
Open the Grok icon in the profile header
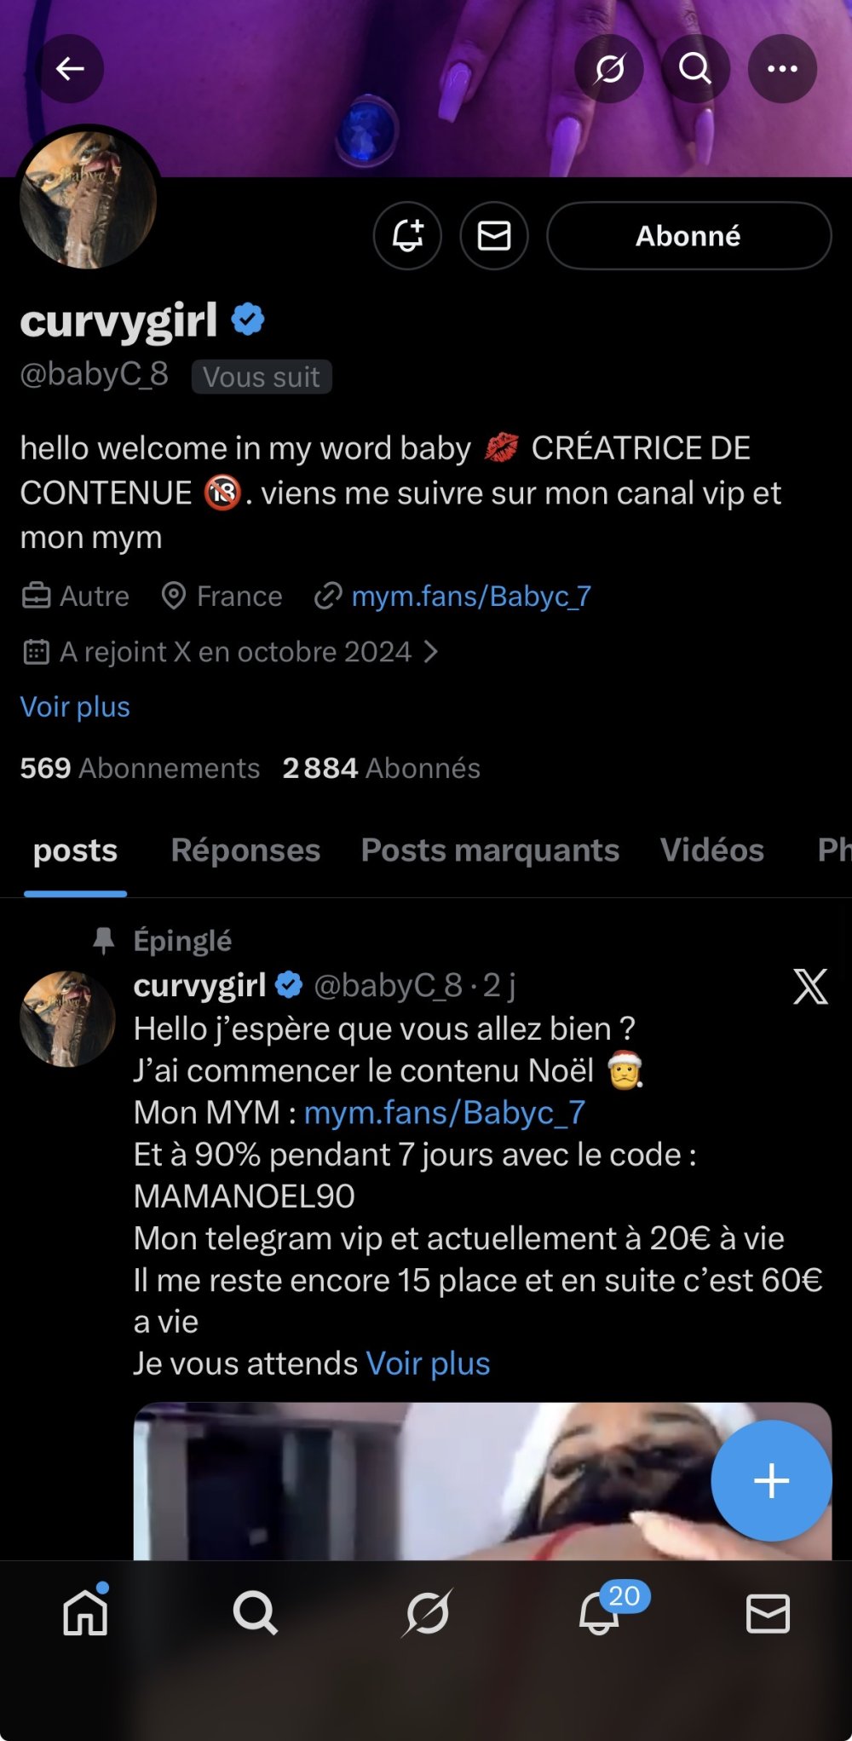[x=609, y=69]
